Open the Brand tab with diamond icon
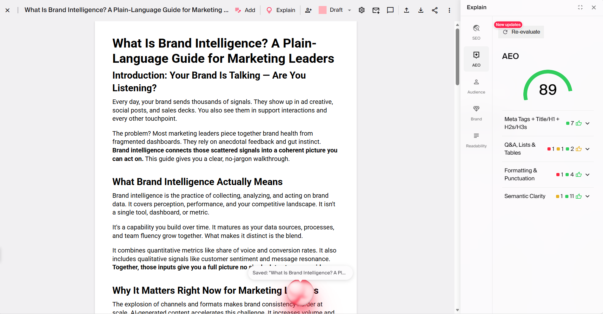The width and height of the screenshot is (603, 314). [x=476, y=113]
